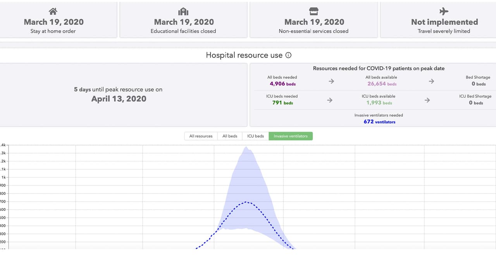Click the store icon for non-essential services
Screen dimensions: 496x257
point(313,12)
